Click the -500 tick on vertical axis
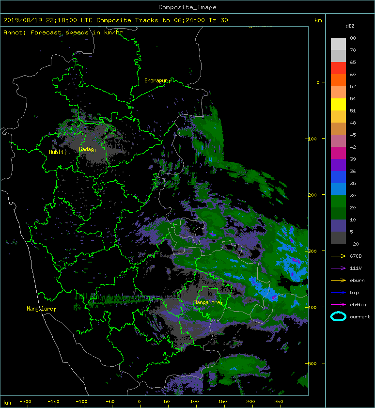Viewport: 375px width, 408px height. (311, 363)
